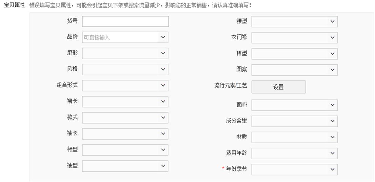Viewport: 375px width, 182px height.
Task: Expand the 衣门襟 dropdown
Action: [x=294, y=38]
